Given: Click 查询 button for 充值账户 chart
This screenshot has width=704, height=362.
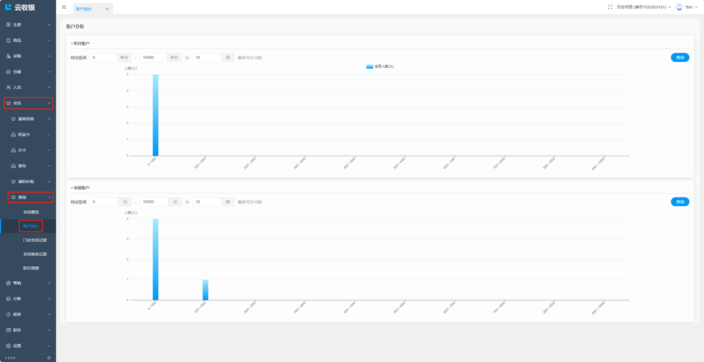Looking at the screenshot, I should click(680, 202).
